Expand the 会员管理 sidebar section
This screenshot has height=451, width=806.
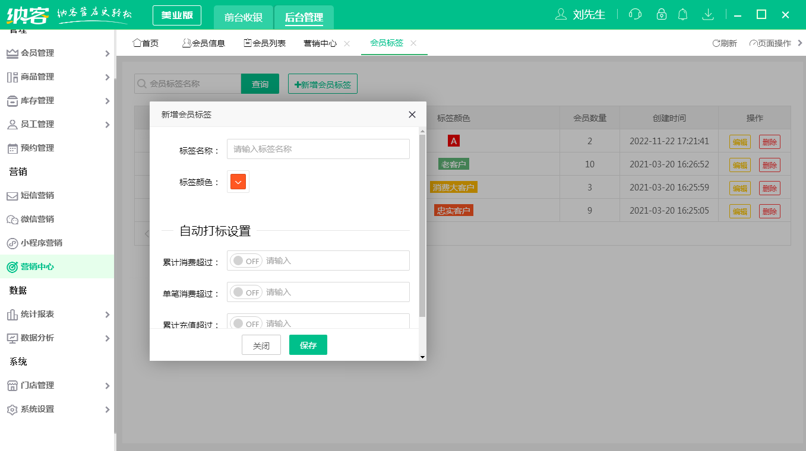point(108,53)
